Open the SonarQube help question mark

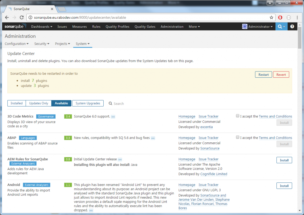(292, 26)
